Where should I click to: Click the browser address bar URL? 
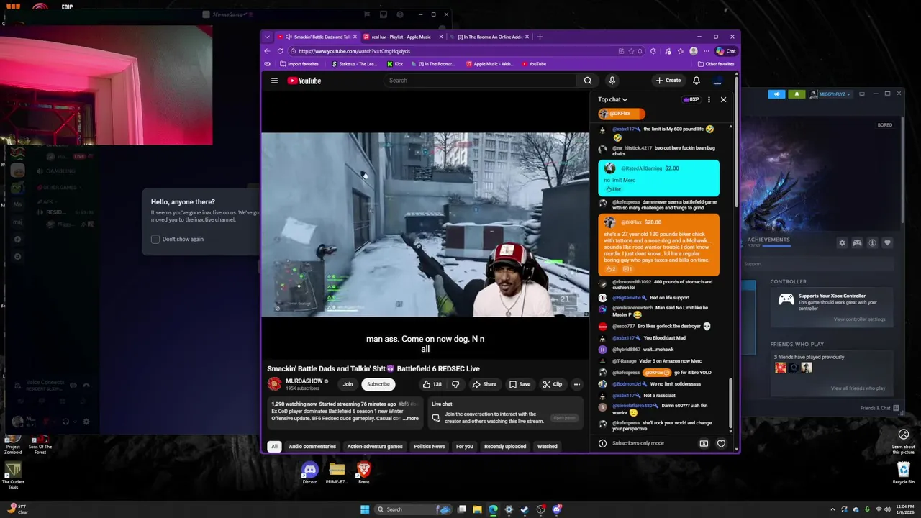[354, 51]
